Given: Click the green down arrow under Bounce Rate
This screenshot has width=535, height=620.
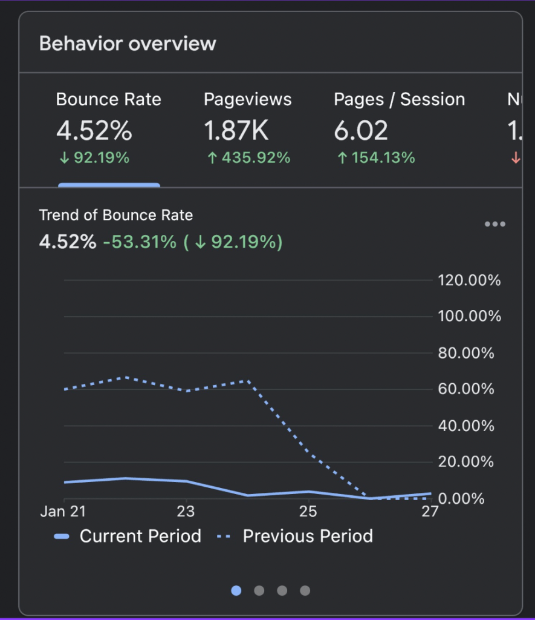Looking at the screenshot, I should point(62,159).
